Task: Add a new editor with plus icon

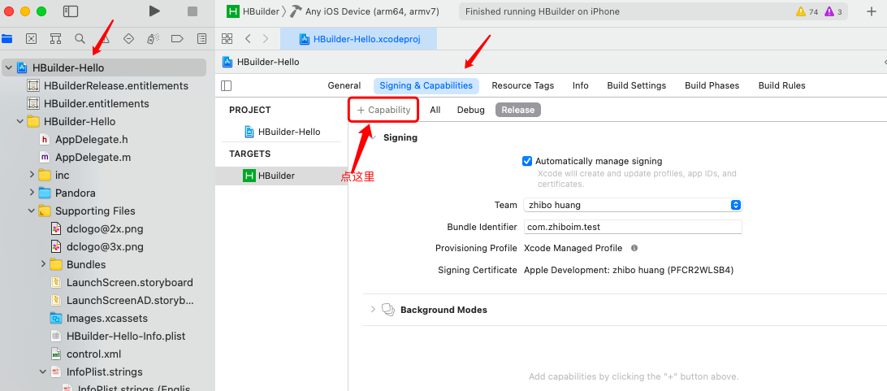Action: [871, 11]
